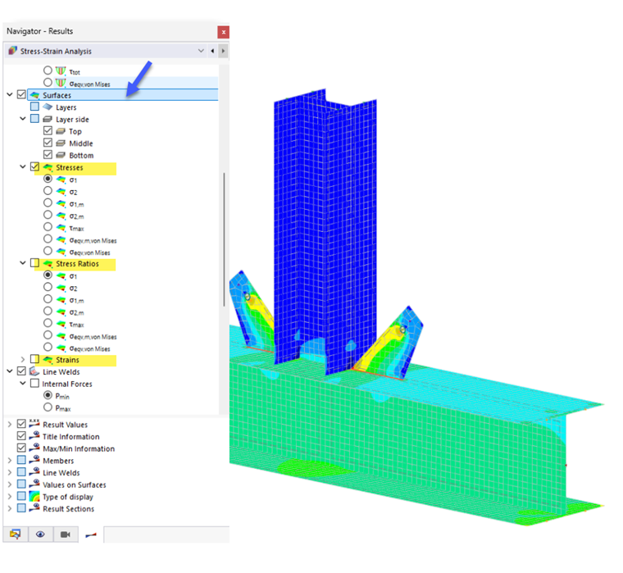Click the Values on Surfaces icon
The image size is (623, 573).
[34, 484]
